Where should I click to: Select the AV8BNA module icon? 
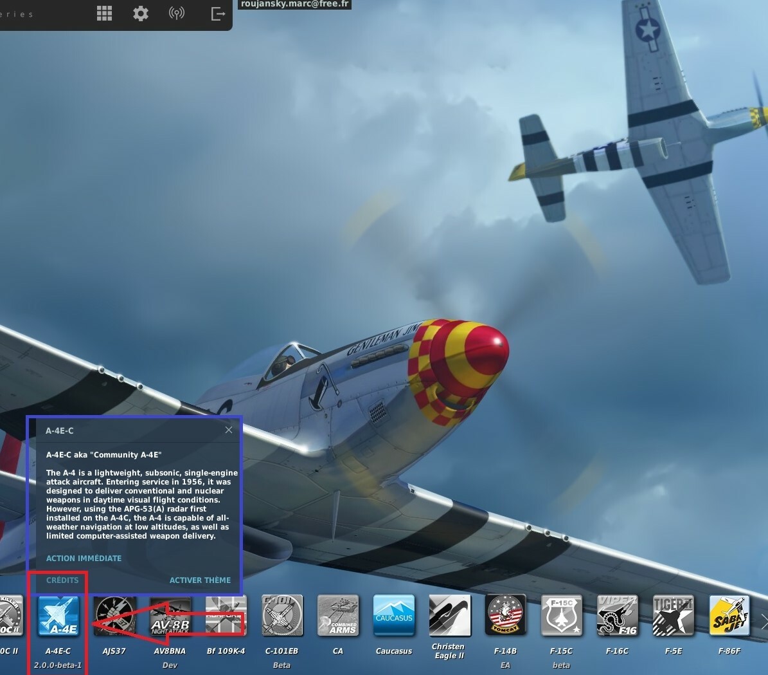click(170, 615)
